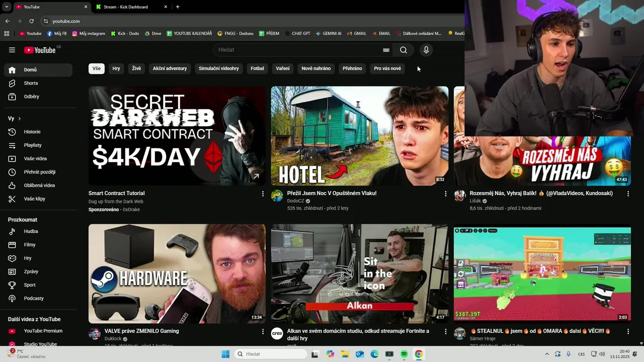Viewport: 644px width, 362px height.
Task: Click the search magnifier button
Action: pos(404,50)
